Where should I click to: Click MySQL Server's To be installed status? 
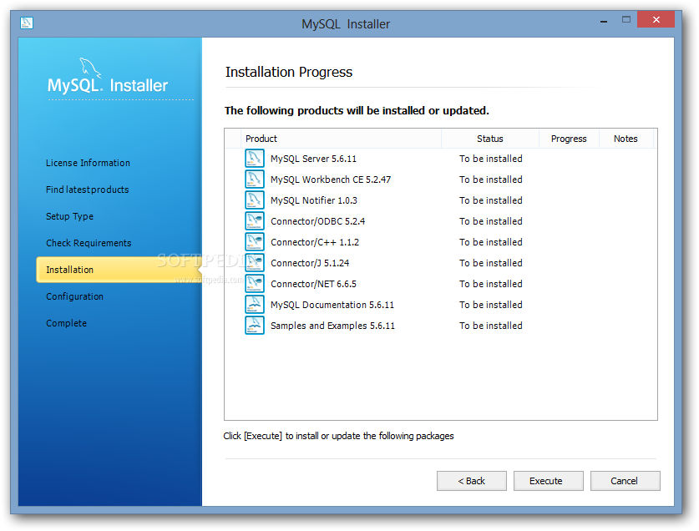(491, 159)
